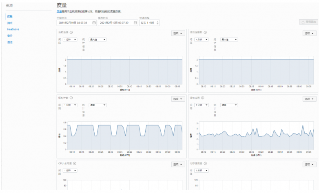Viewport: 319px width, 193px height.
Task: Open the 结束时间 calendar icon
Action: pyautogui.click(x=135, y=23)
